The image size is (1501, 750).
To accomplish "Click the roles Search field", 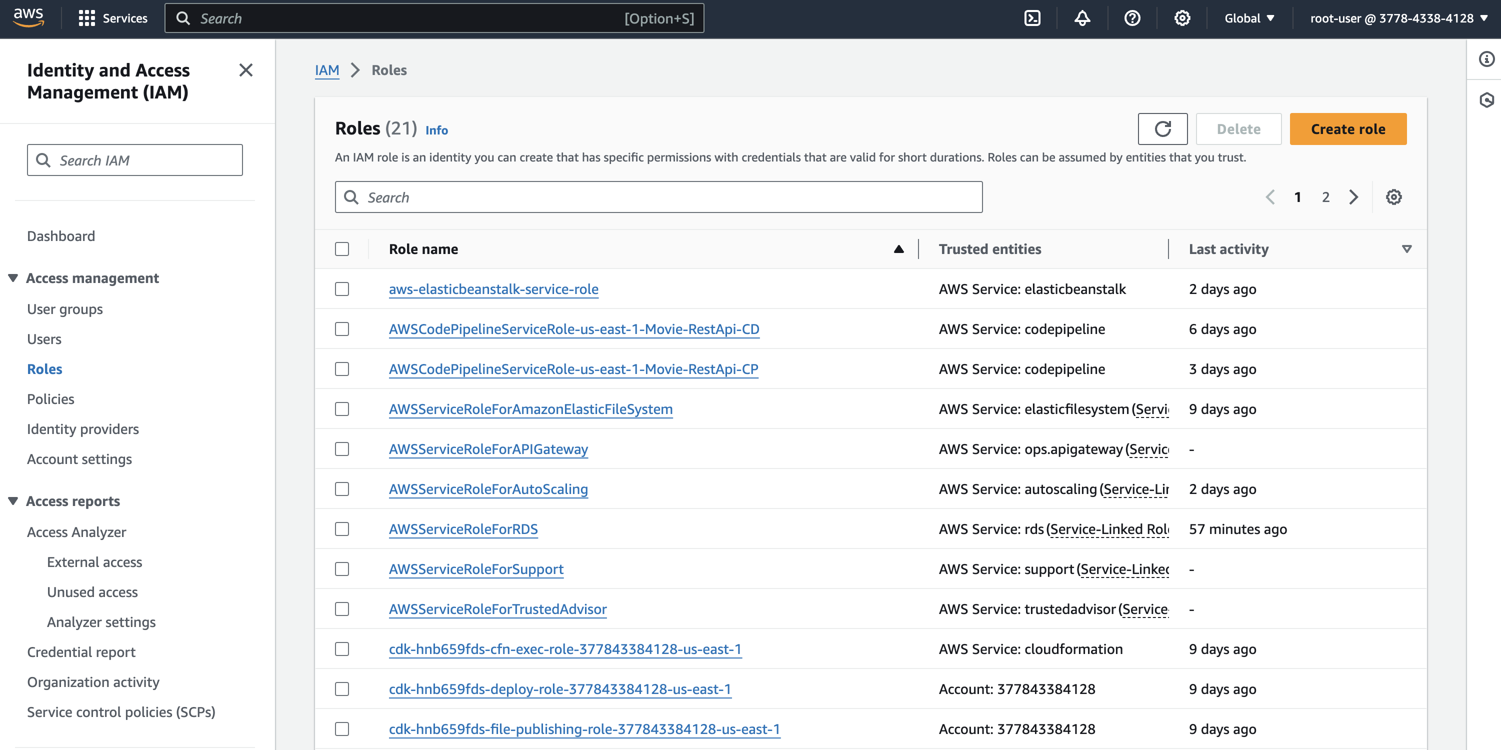I will pos(658,197).
